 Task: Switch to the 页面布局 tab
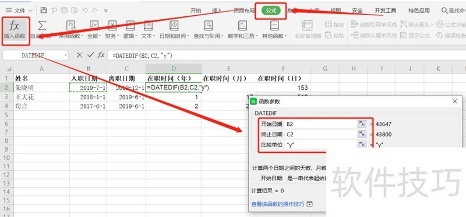243,10
